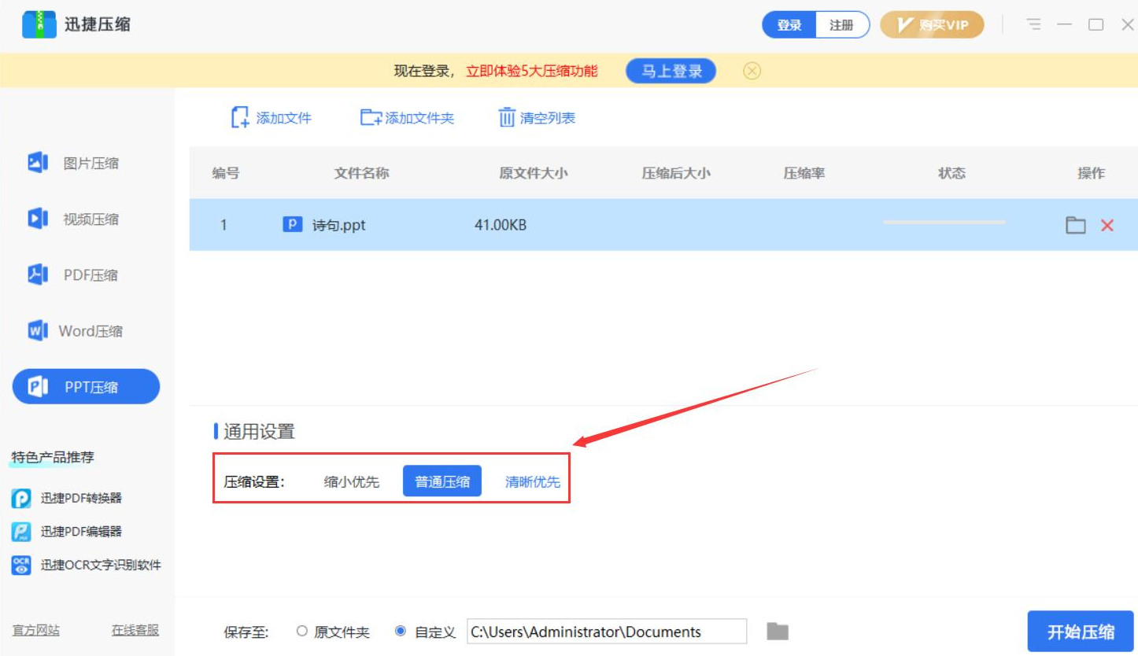Click the 编号 column header

point(226,173)
